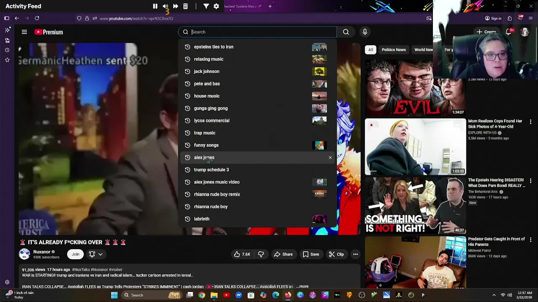Expand description with '...more'
Screen dimensions: 538x302
point(302,286)
